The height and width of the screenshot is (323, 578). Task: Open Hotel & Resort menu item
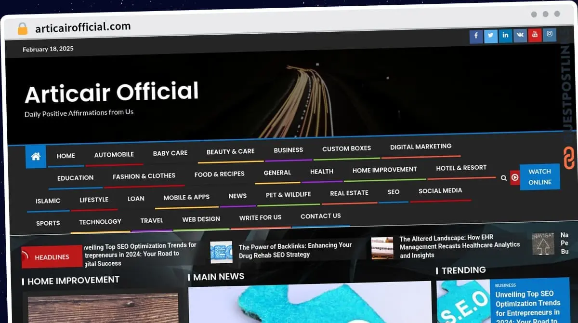click(x=461, y=168)
